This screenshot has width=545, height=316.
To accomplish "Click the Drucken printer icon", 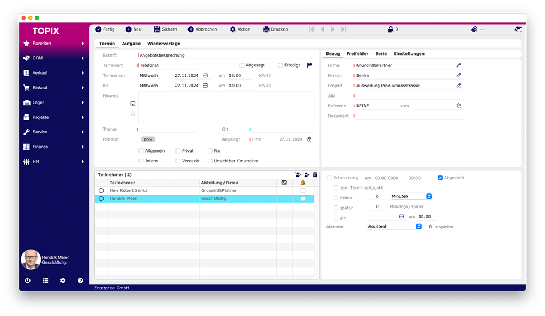I will point(267,29).
